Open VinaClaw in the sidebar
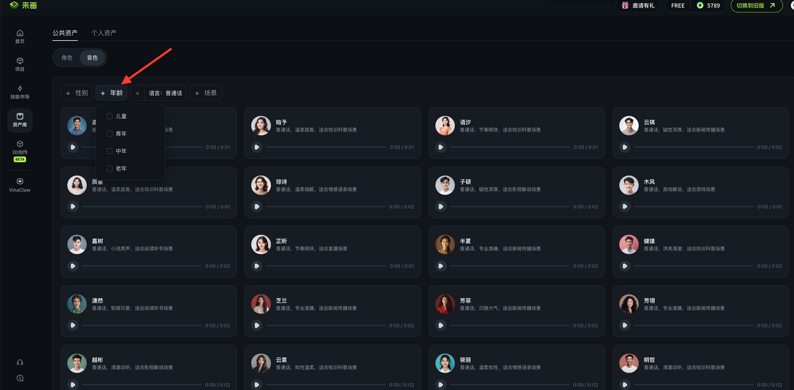 (20, 185)
